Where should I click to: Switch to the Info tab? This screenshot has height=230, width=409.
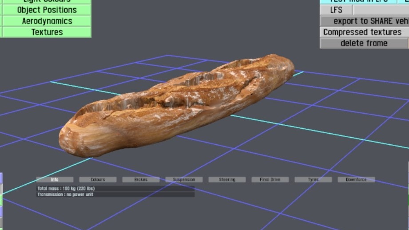pos(55,179)
